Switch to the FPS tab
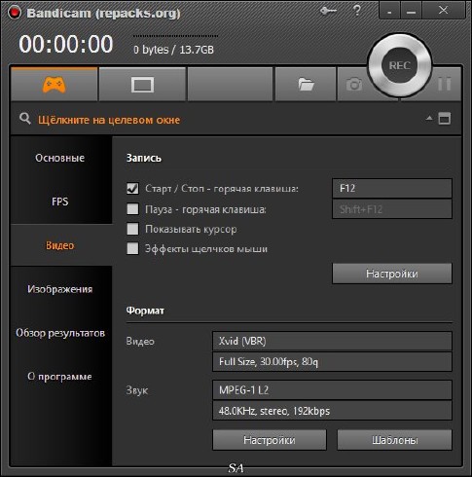Viewport: 472px width, 477px height. 60,202
